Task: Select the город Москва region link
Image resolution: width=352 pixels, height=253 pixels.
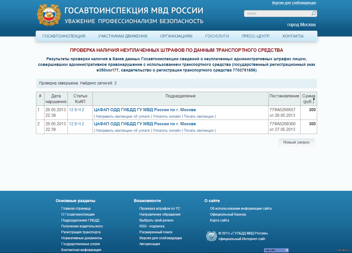Action: pos(301,25)
